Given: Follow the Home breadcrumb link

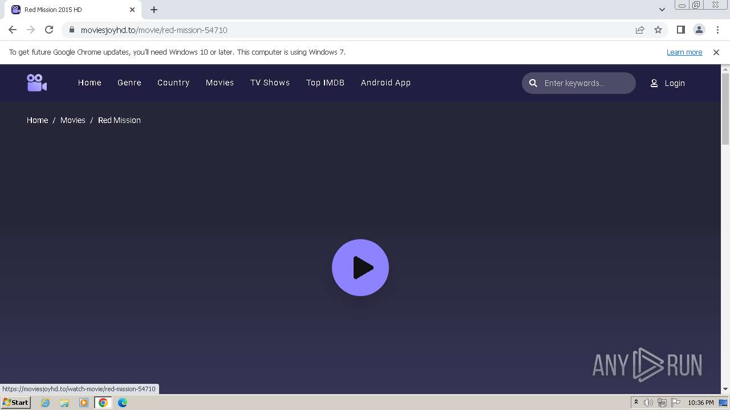Looking at the screenshot, I should pos(37,120).
